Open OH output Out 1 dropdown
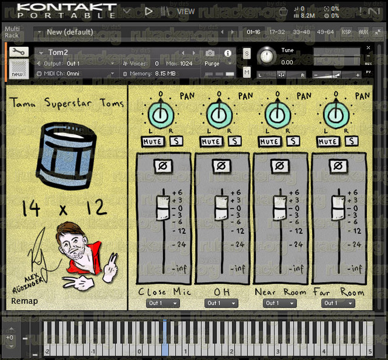388x360 pixels. point(221,303)
